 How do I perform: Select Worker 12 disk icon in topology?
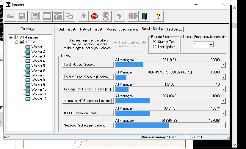point(28,99)
